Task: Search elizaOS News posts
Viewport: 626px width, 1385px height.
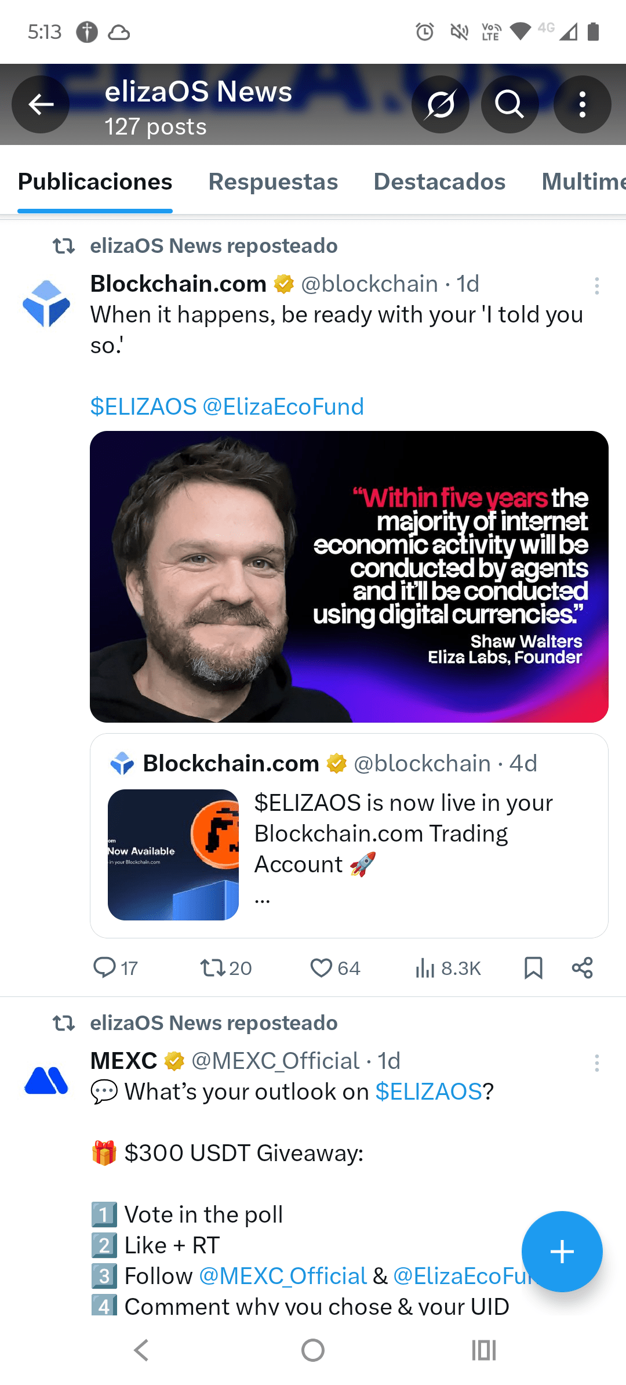Action: click(509, 104)
